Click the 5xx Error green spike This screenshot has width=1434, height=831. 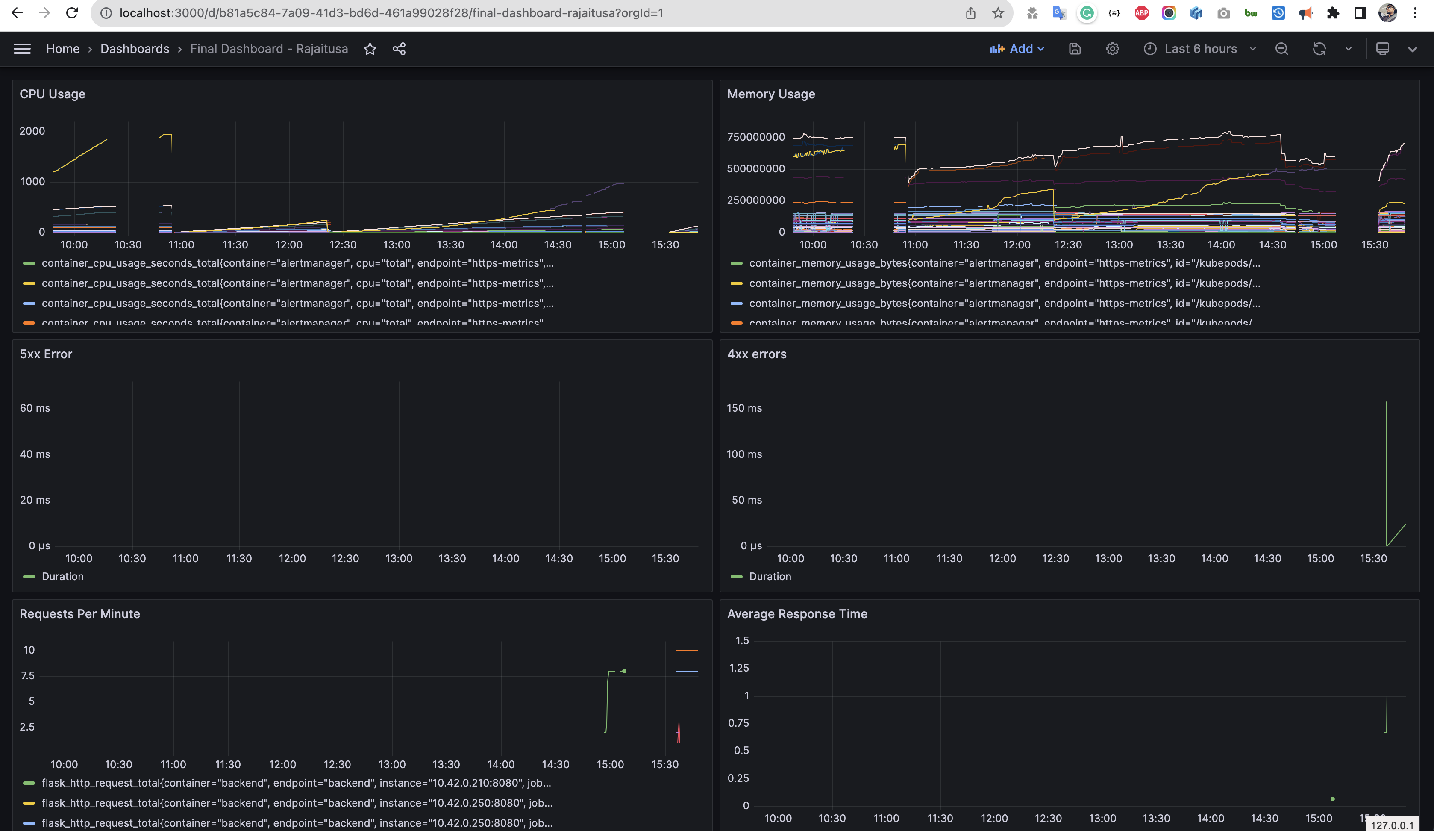(676, 470)
